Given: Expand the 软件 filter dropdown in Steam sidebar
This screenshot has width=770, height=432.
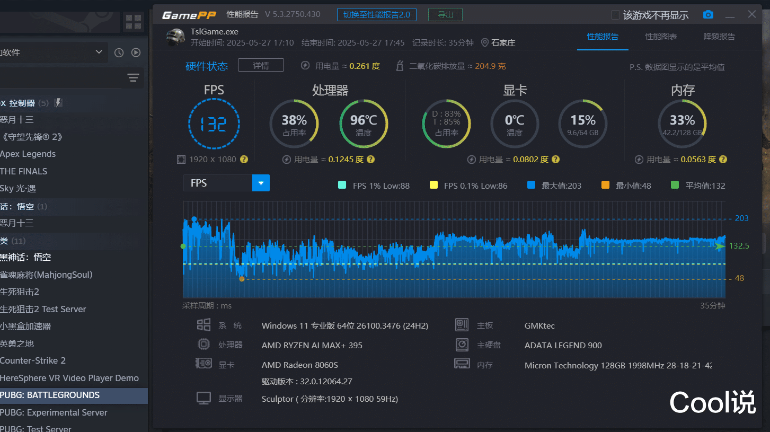Looking at the screenshot, I should click(x=99, y=52).
